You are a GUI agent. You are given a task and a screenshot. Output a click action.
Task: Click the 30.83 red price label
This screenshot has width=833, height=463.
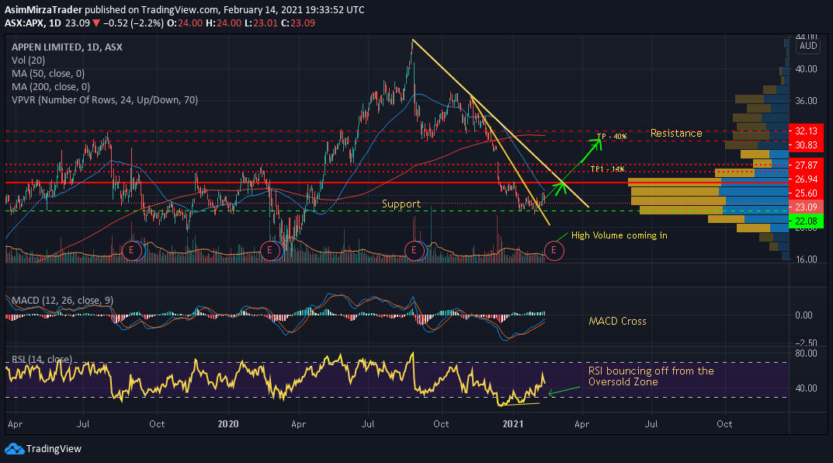(x=806, y=145)
